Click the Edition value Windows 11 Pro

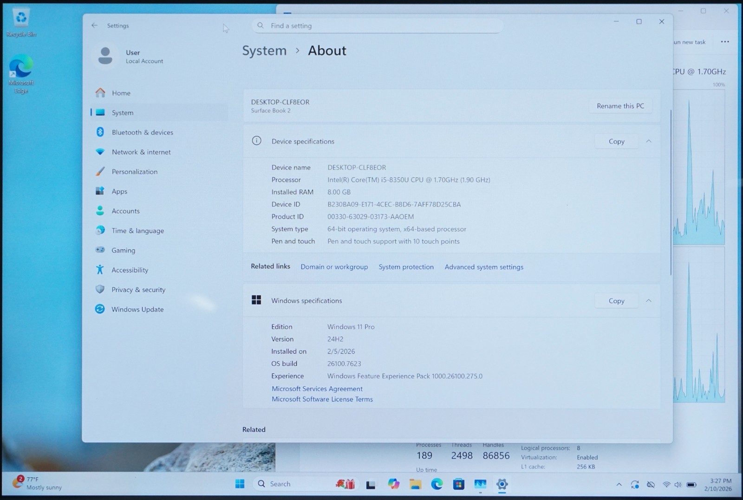[x=351, y=327]
